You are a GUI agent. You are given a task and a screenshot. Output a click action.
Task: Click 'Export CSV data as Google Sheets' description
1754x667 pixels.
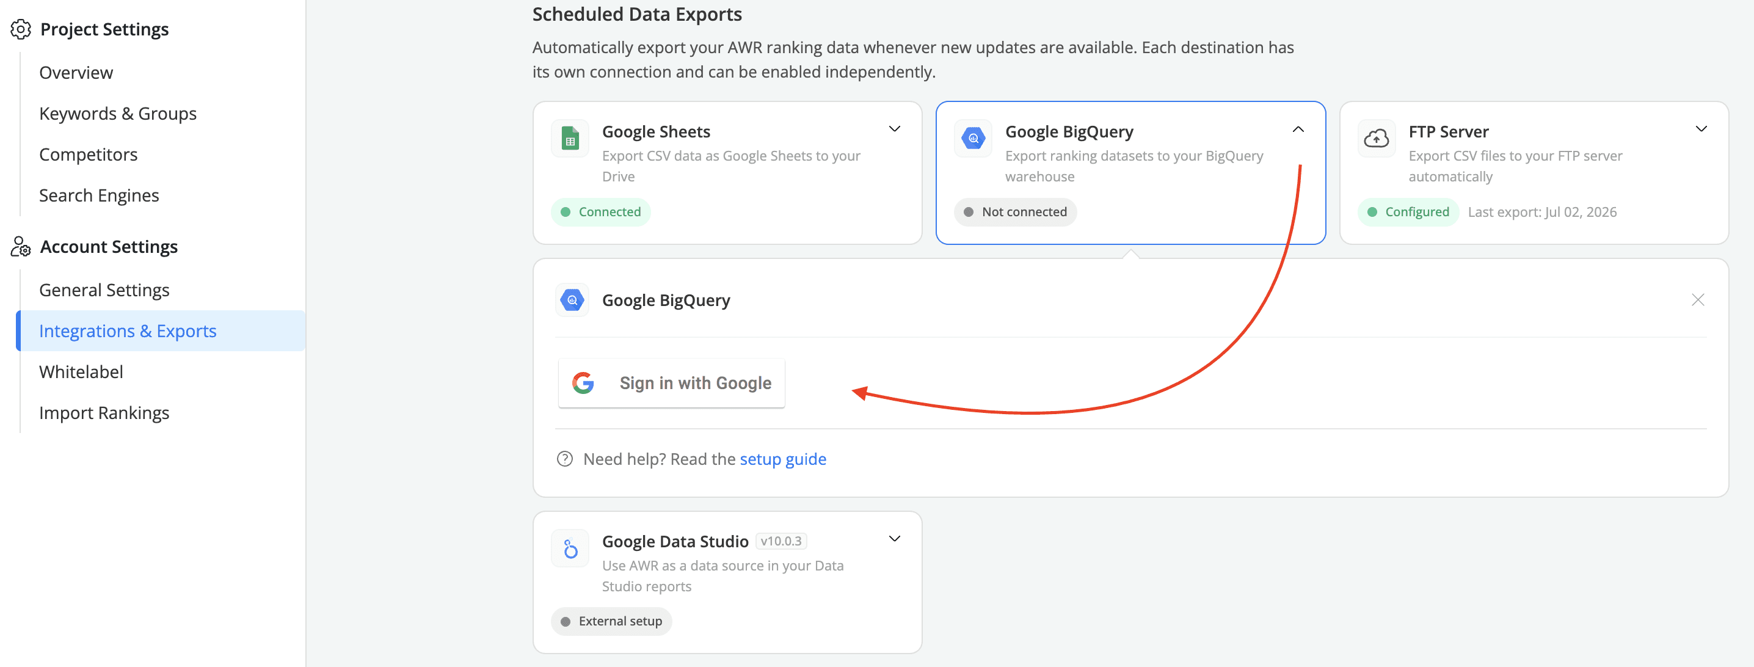(731, 166)
